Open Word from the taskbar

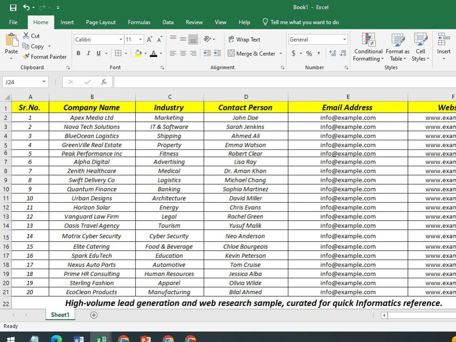coord(78,338)
